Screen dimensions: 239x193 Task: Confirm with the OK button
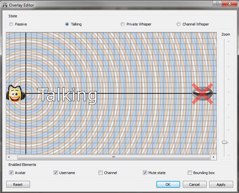168,185
